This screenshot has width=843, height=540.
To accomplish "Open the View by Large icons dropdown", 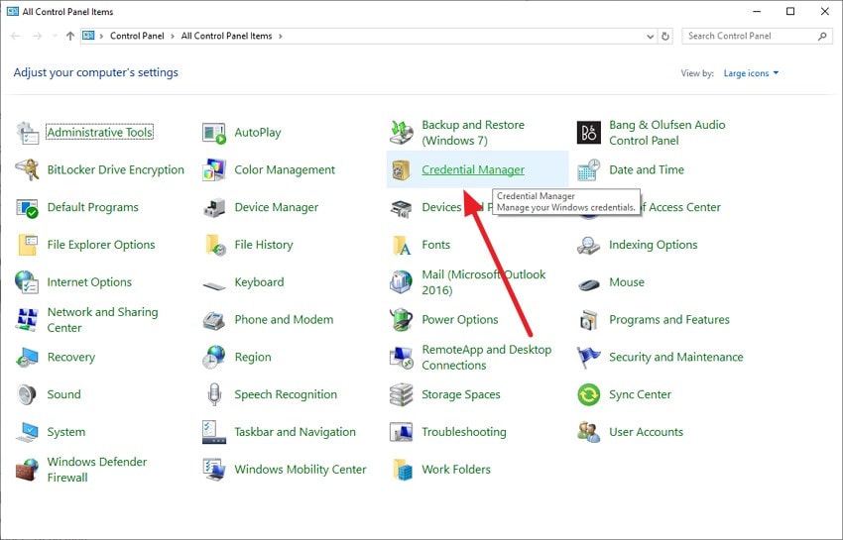I will pos(751,73).
